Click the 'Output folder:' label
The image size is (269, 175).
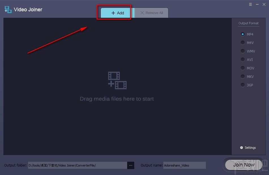pyautogui.click(x=16, y=165)
